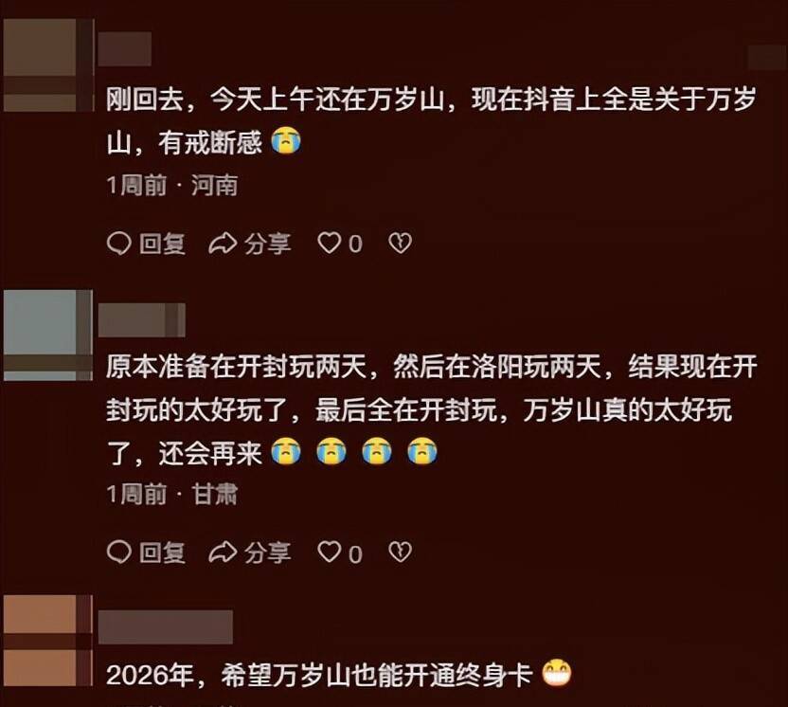Tap 回复 text under the Henan comment
The height and width of the screenshot is (707, 788).
point(162,244)
